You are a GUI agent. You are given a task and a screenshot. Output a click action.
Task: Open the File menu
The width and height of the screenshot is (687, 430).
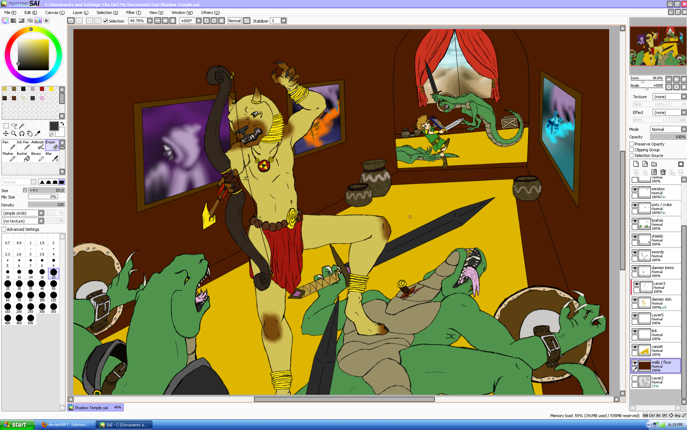tap(10, 13)
